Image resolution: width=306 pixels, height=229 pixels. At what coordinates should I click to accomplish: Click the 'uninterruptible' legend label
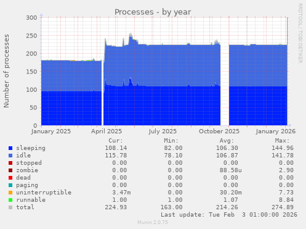44,193
